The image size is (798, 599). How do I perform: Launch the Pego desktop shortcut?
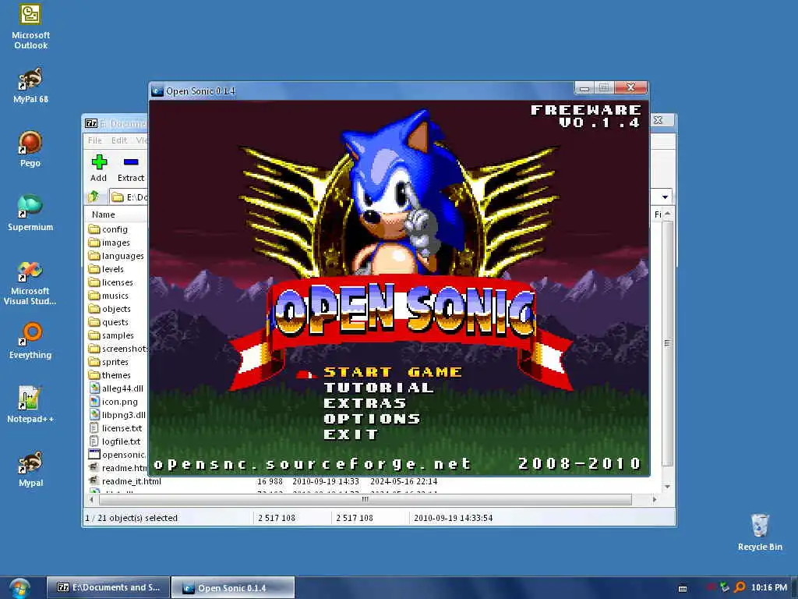(30, 149)
